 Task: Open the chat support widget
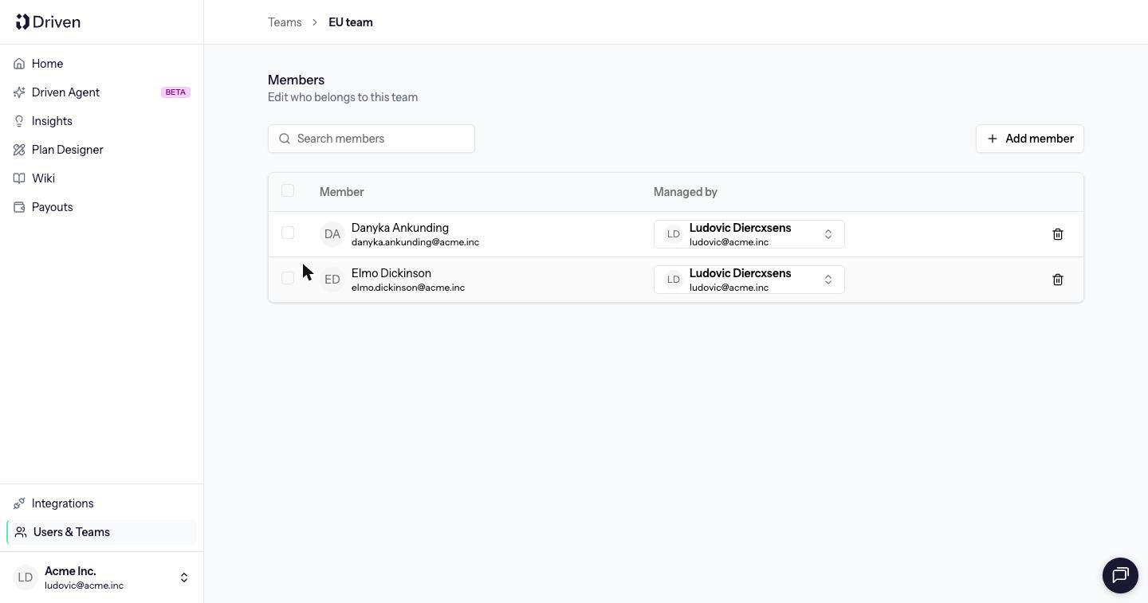point(1120,575)
